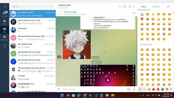Switch to the GIFS tab

tap(168, 7)
